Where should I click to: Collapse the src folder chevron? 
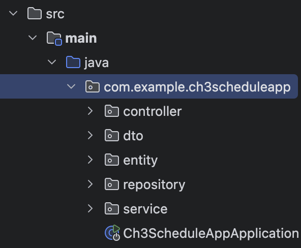(x=13, y=13)
